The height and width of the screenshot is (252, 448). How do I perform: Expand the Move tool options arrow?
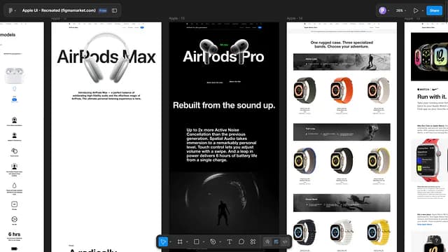coord(171,242)
